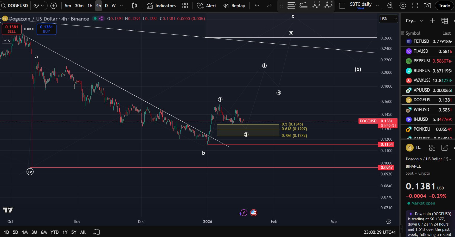Select the Elliott ABC correction wave tool

coord(328,5)
